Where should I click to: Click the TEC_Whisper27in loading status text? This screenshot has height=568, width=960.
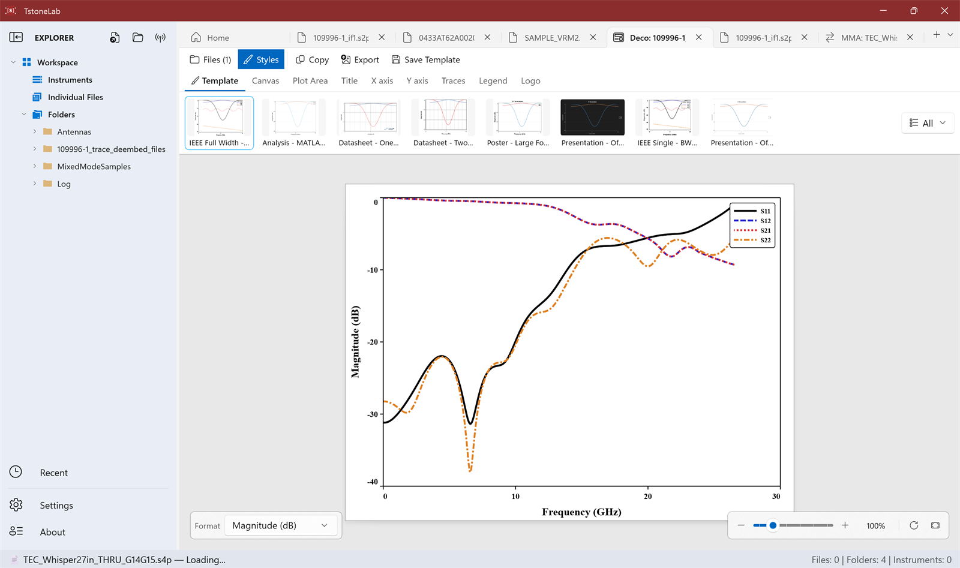pyautogui.click(x=124, y=560)
